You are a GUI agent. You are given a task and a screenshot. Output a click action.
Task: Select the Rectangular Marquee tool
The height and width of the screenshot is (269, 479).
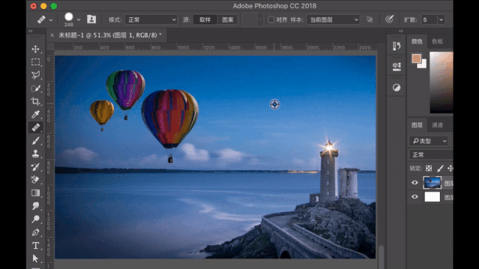pyautogui.click(x=35, y=62)
